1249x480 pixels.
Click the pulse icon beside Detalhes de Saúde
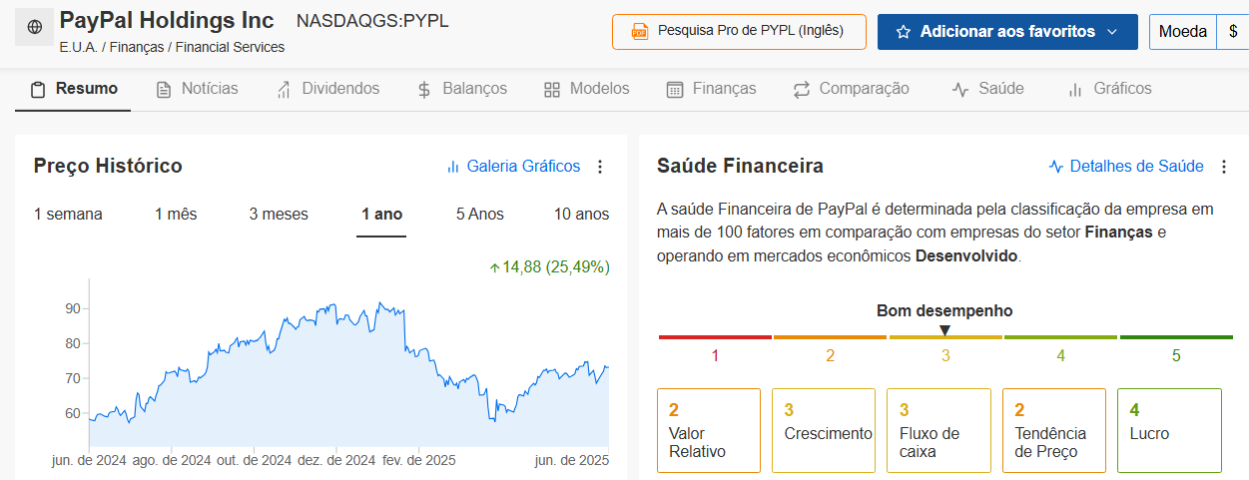(x=1056, y=167)
